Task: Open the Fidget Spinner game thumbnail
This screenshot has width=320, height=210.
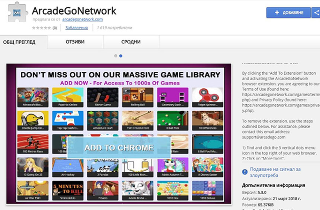Action: tap(207, 97)
